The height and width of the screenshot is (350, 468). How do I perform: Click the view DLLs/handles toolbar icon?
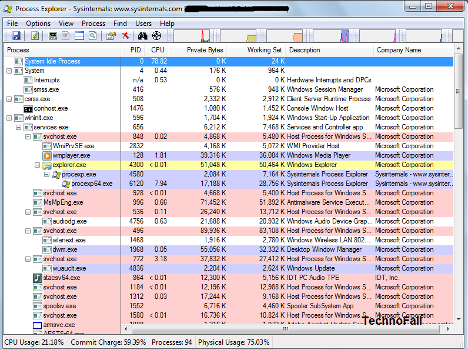(x=93, y=36)
